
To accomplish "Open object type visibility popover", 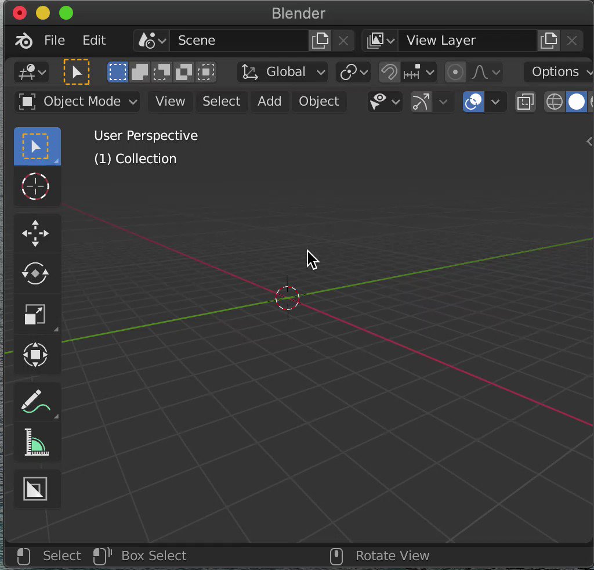I will coord(385,102).
